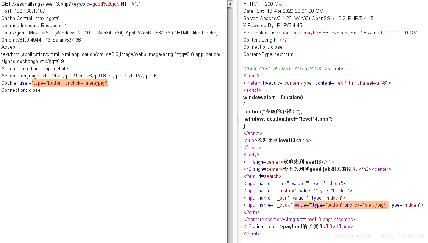Click the User-Agent: Mozilla/5.0 line
428x243 pixels.
109,33
